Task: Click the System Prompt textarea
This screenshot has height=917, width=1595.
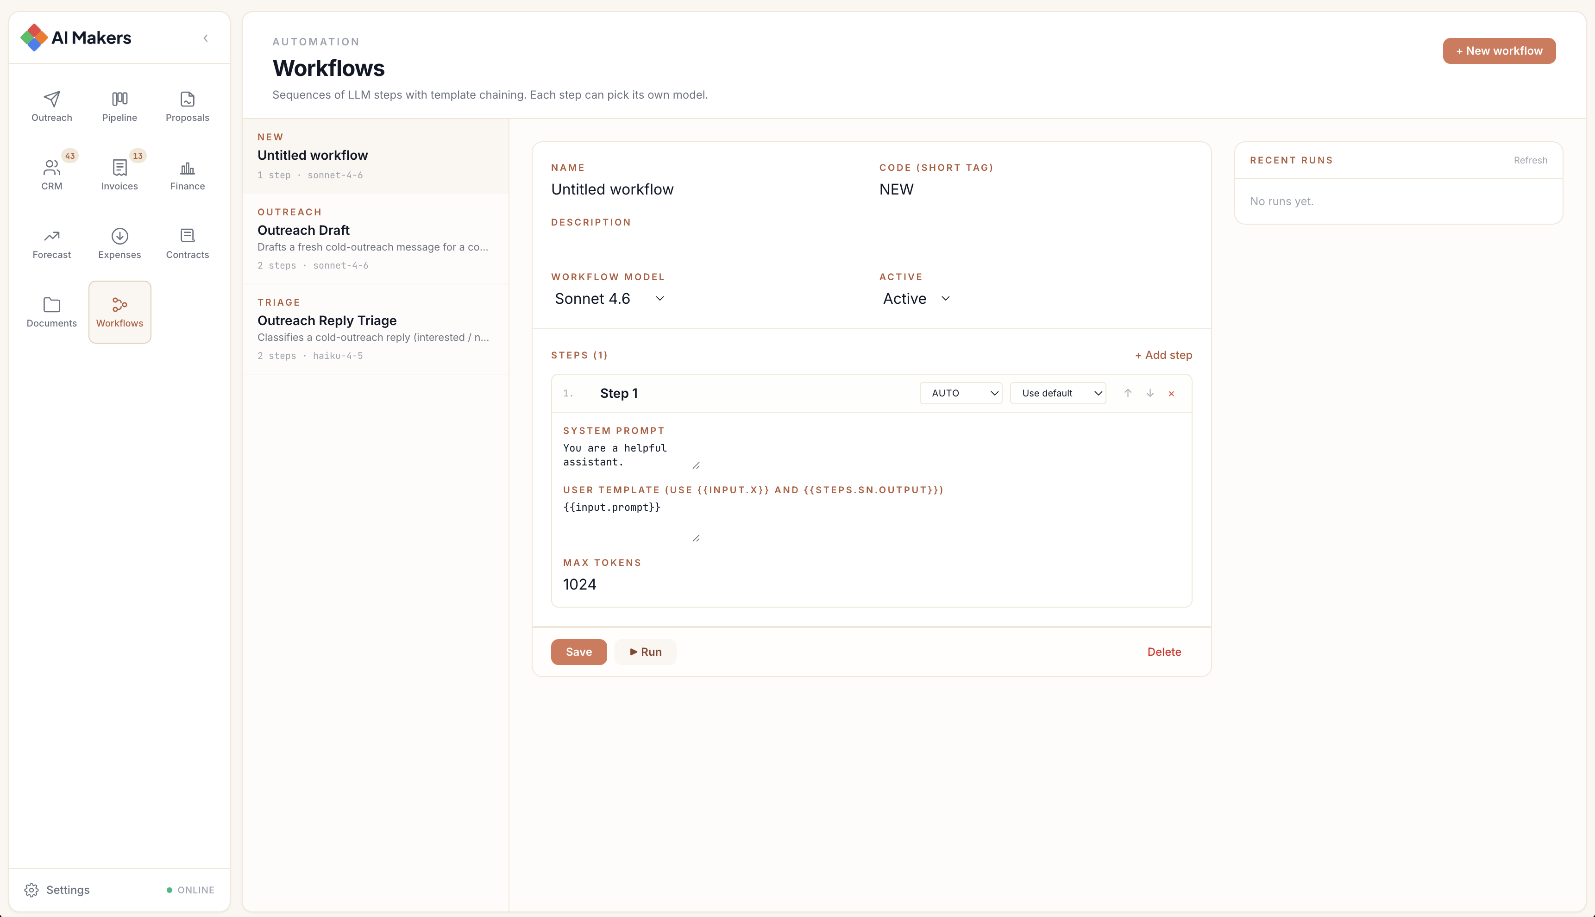Action: (632, 455)
